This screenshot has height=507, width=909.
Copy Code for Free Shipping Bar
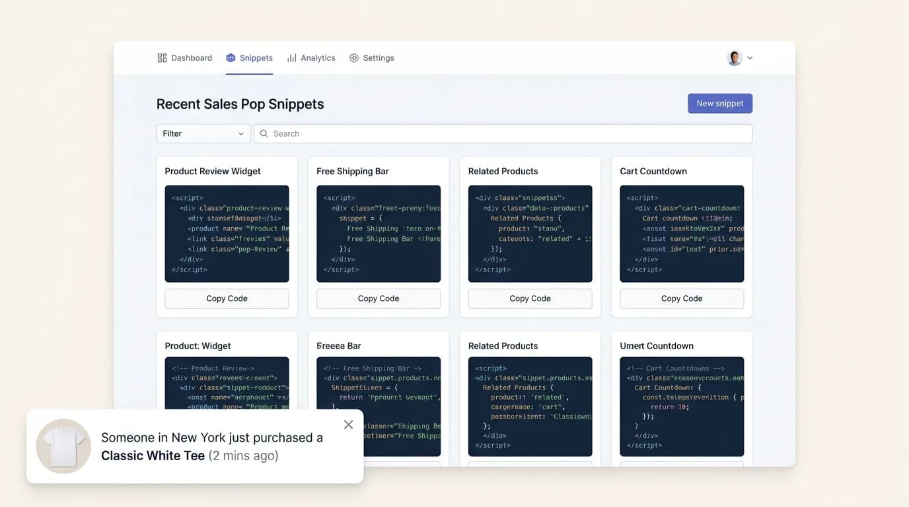pyautogui.click(x=379, y=298)
